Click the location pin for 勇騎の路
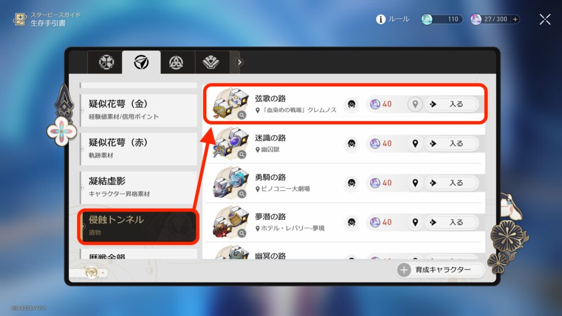The height and width of the screenshot is (316, 562). (415, 183)
